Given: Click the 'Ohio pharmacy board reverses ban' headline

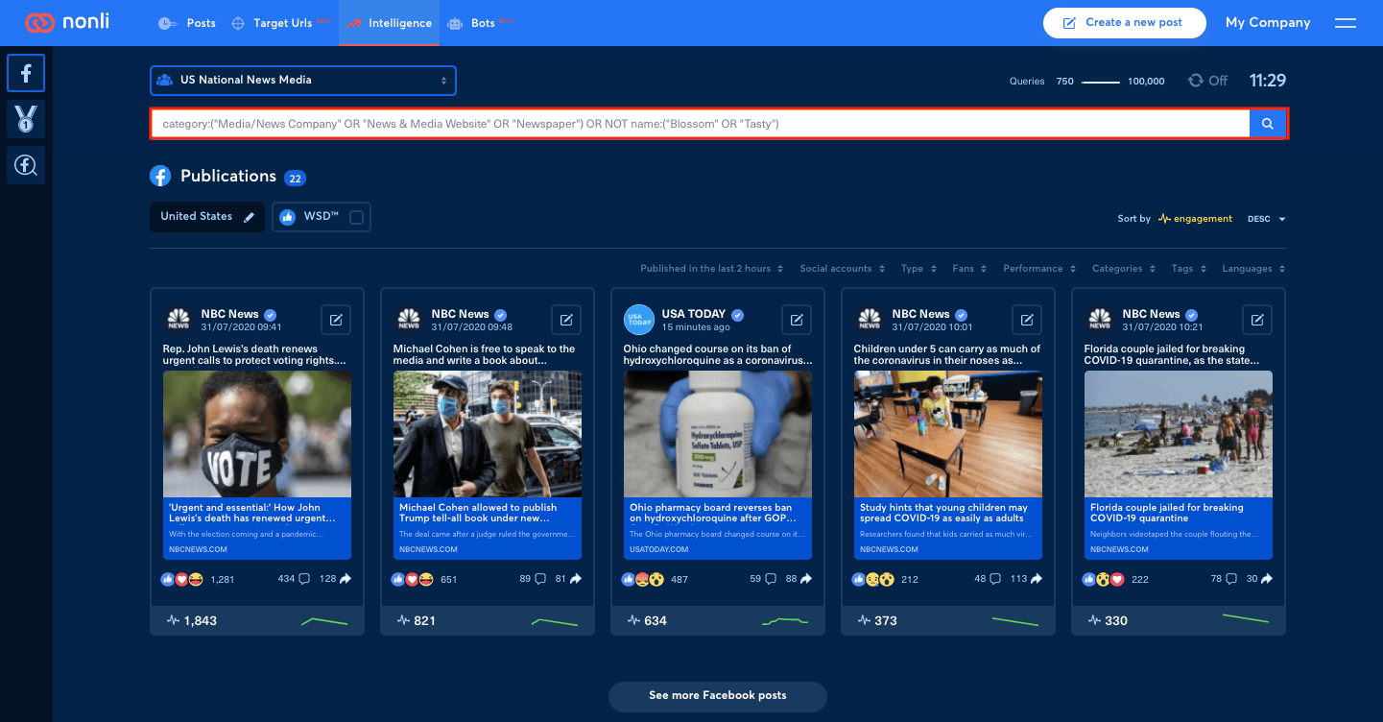Looking at the screenshot, I should [712, 513].
